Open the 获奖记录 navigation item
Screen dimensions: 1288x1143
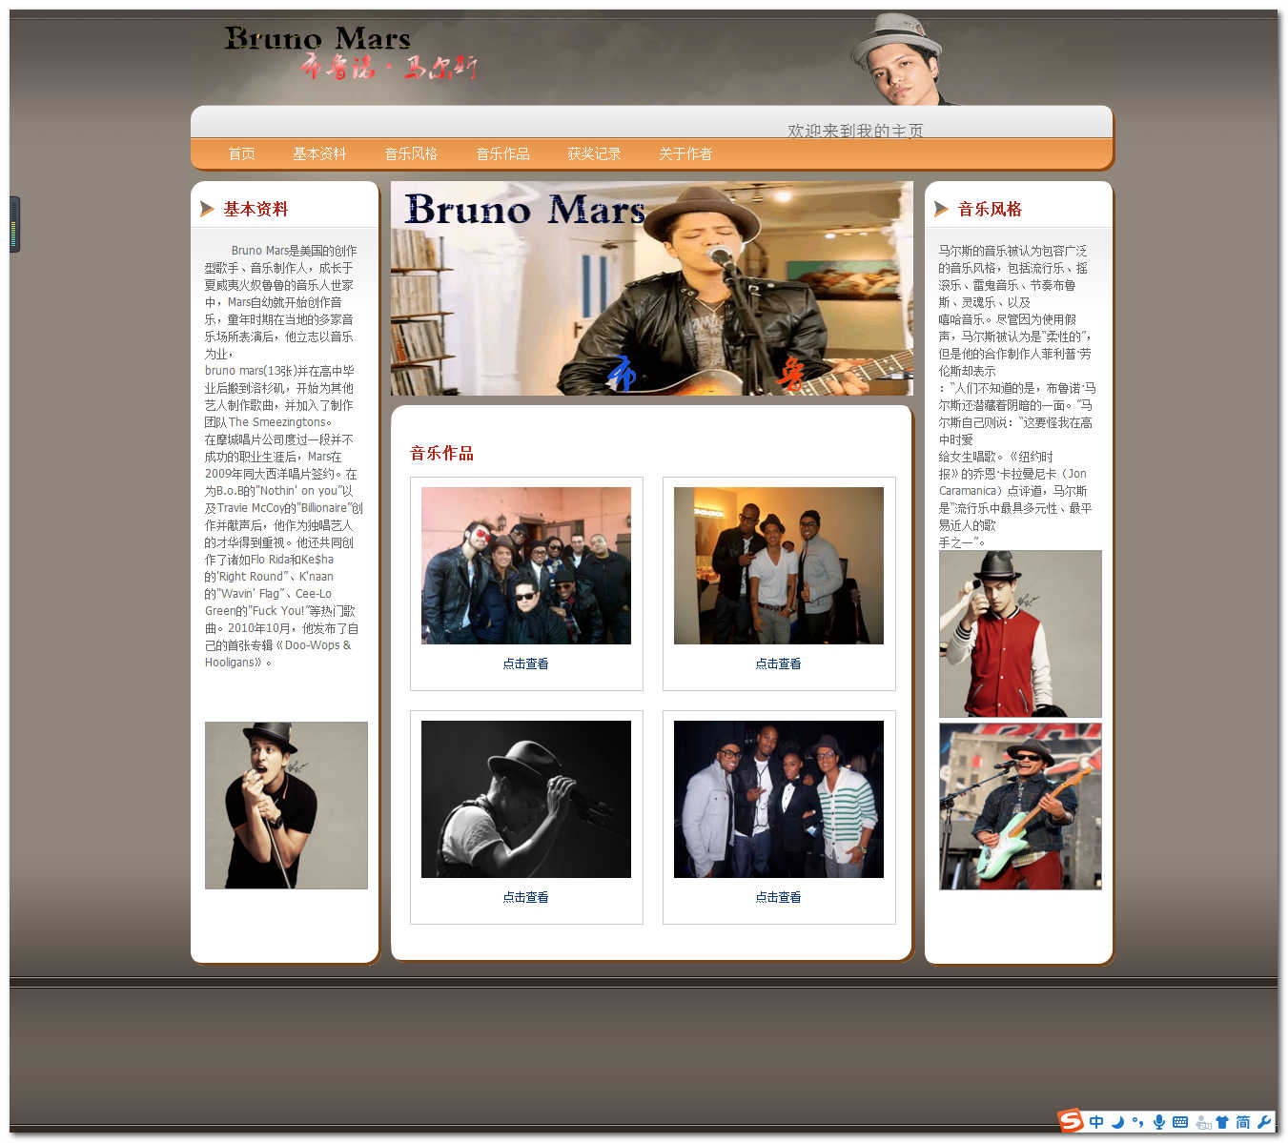coord(594,153)
